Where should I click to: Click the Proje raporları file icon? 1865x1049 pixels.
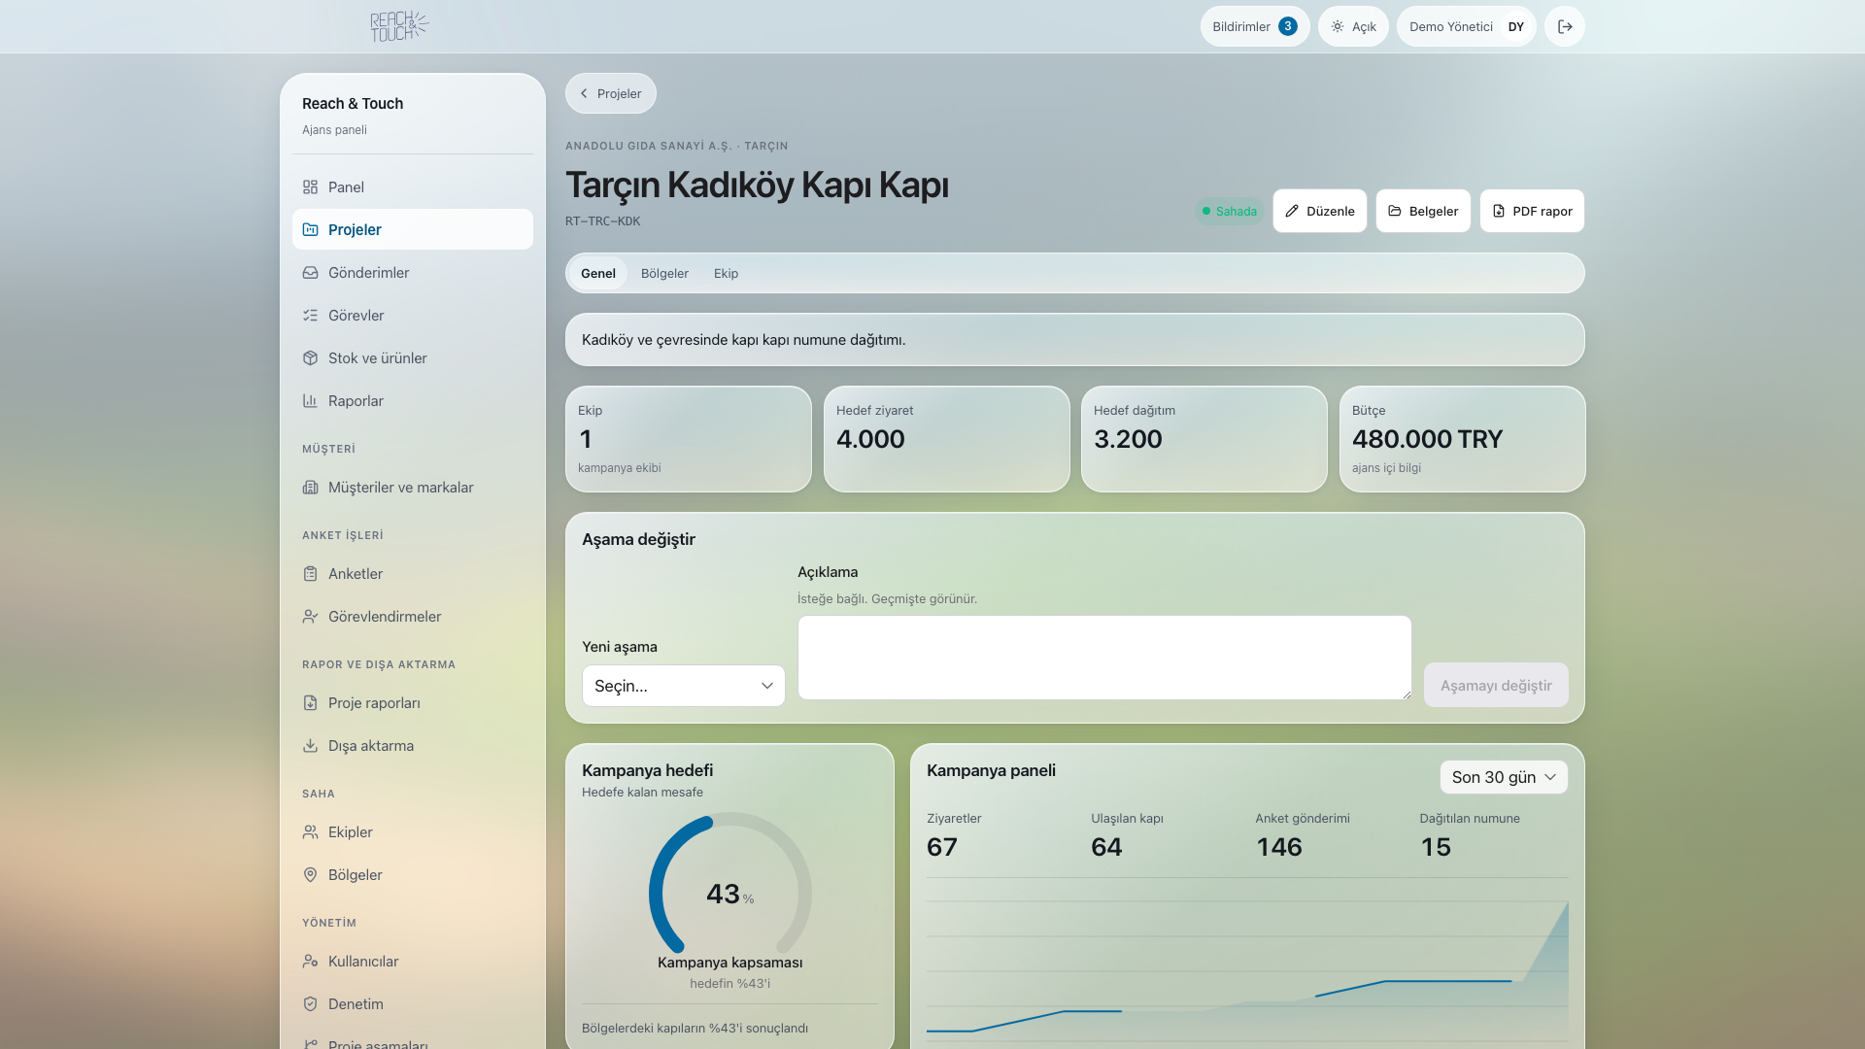point(310,702)
